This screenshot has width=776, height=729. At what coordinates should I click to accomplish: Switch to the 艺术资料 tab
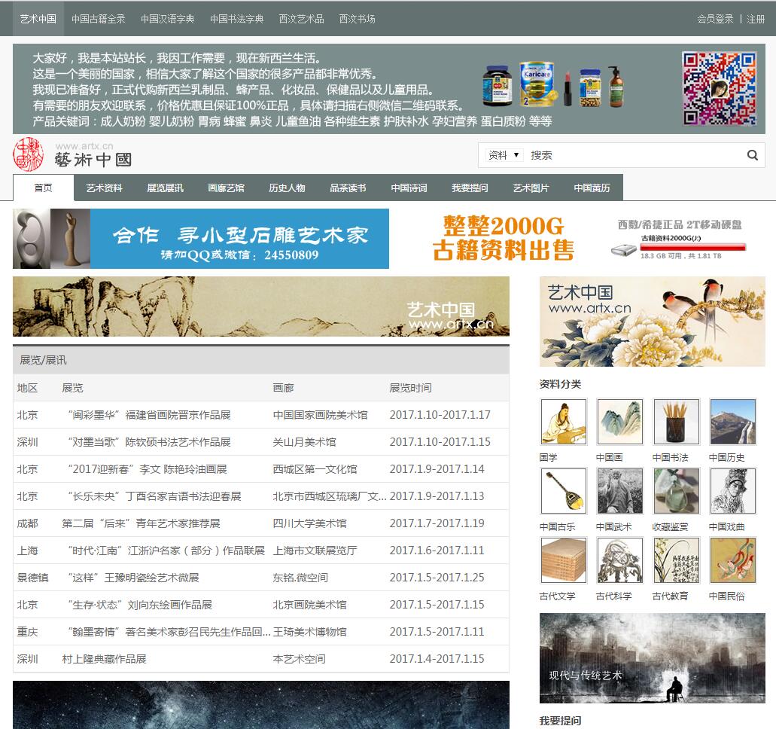pyautogui.click(x=104, y=188)
